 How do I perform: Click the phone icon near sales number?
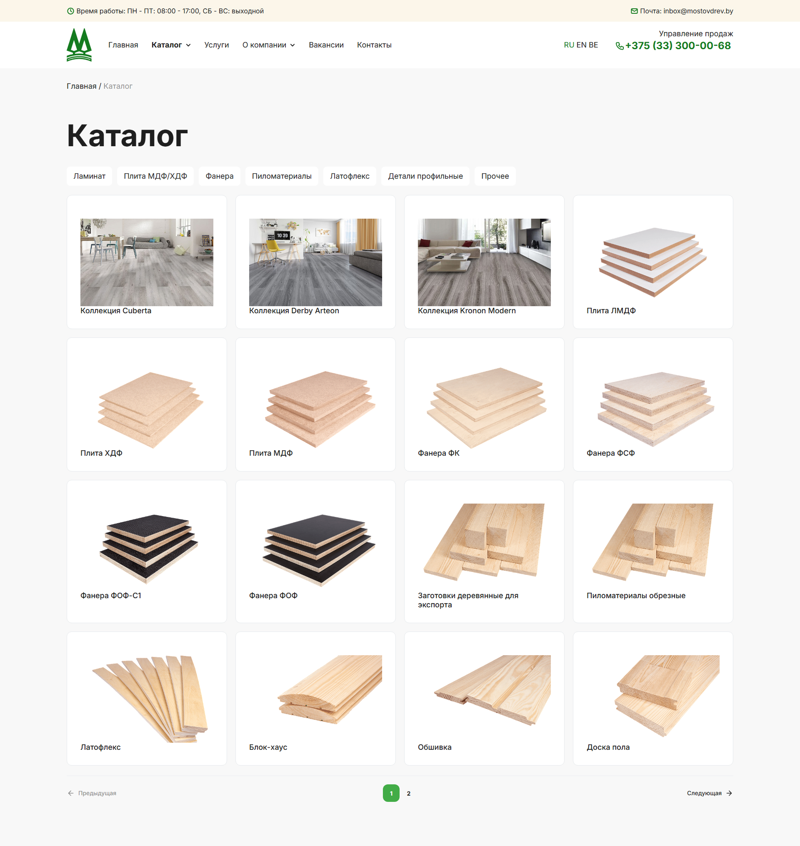pyautogui.click(x=619, y=46)
